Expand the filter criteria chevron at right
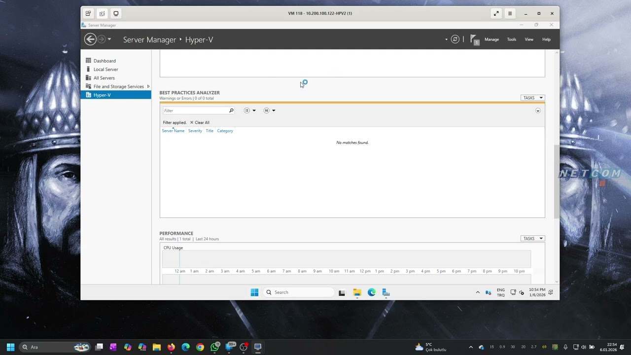 coord(538,110)
